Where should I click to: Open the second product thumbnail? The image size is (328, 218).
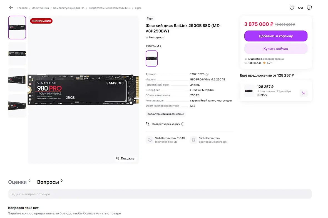pyautogui.click(x=17, y=54)
